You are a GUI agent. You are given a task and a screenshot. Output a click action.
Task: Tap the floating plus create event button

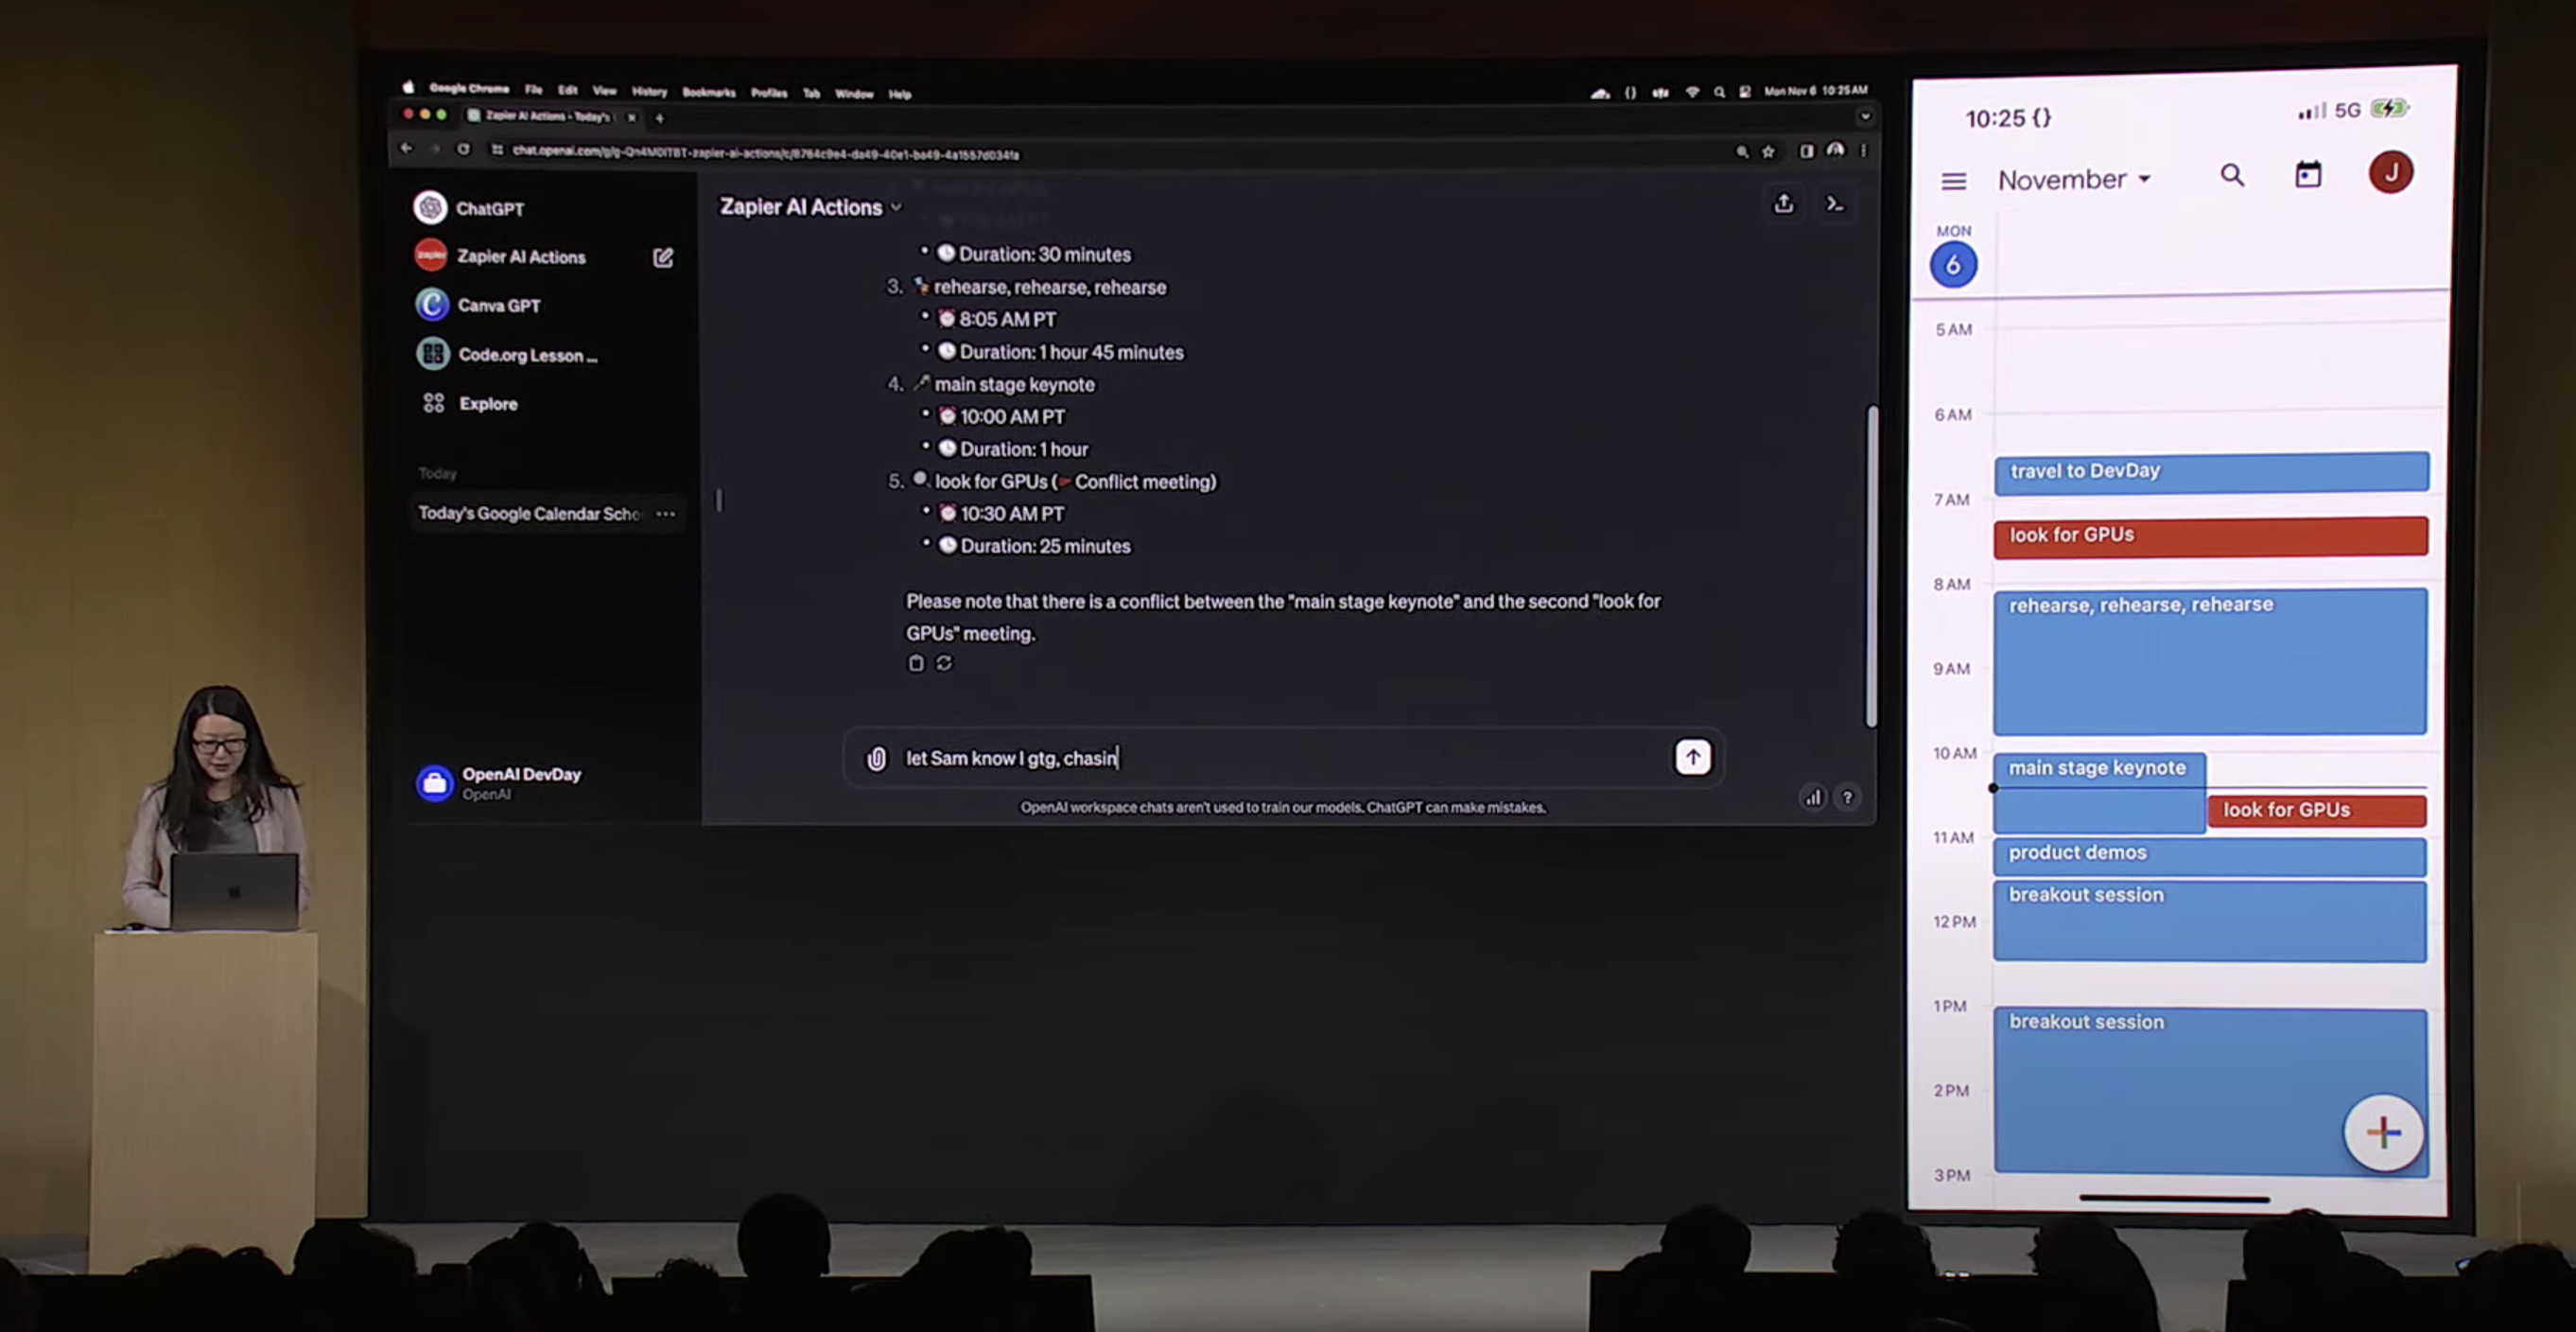pos(2383,1132)
